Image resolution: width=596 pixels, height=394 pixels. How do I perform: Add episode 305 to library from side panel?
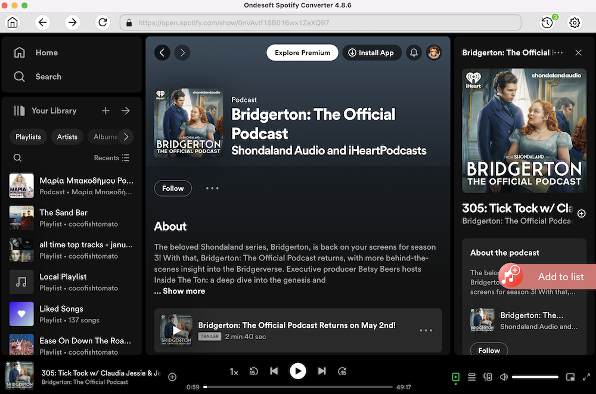pyautogui.click(x=581, y=213)
